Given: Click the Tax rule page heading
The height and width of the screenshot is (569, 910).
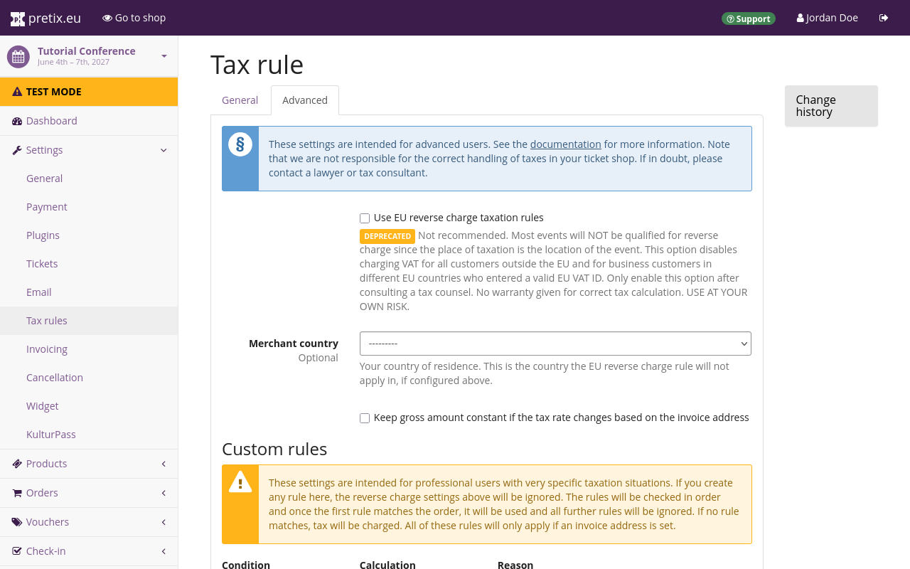Looking at the screenshot, I should point(257,65).
